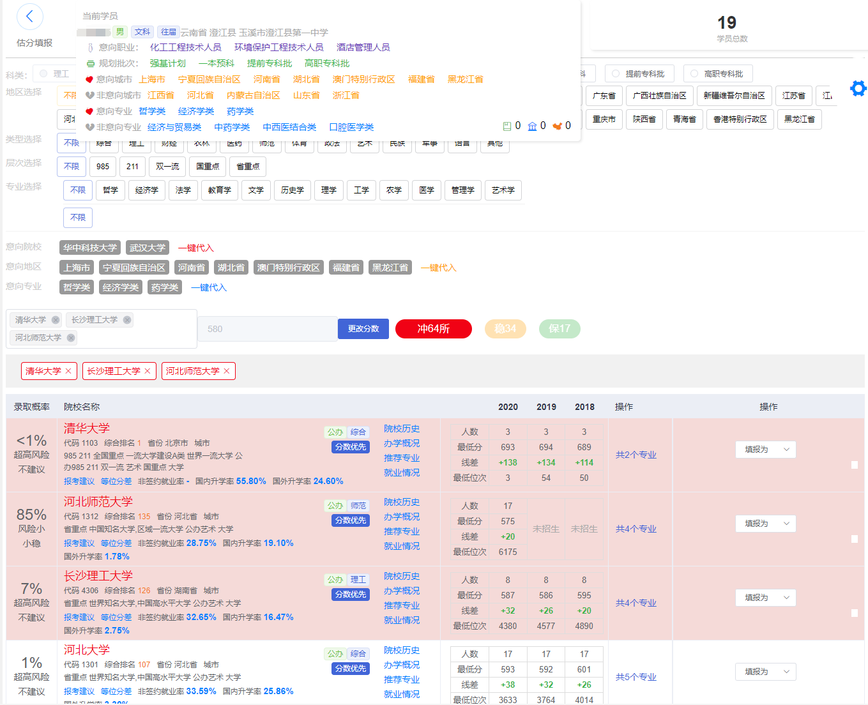Open 填报为 dropdown for 清华大学
The height and width of the screenshot is (705, 868).
(x=766, y=450)
